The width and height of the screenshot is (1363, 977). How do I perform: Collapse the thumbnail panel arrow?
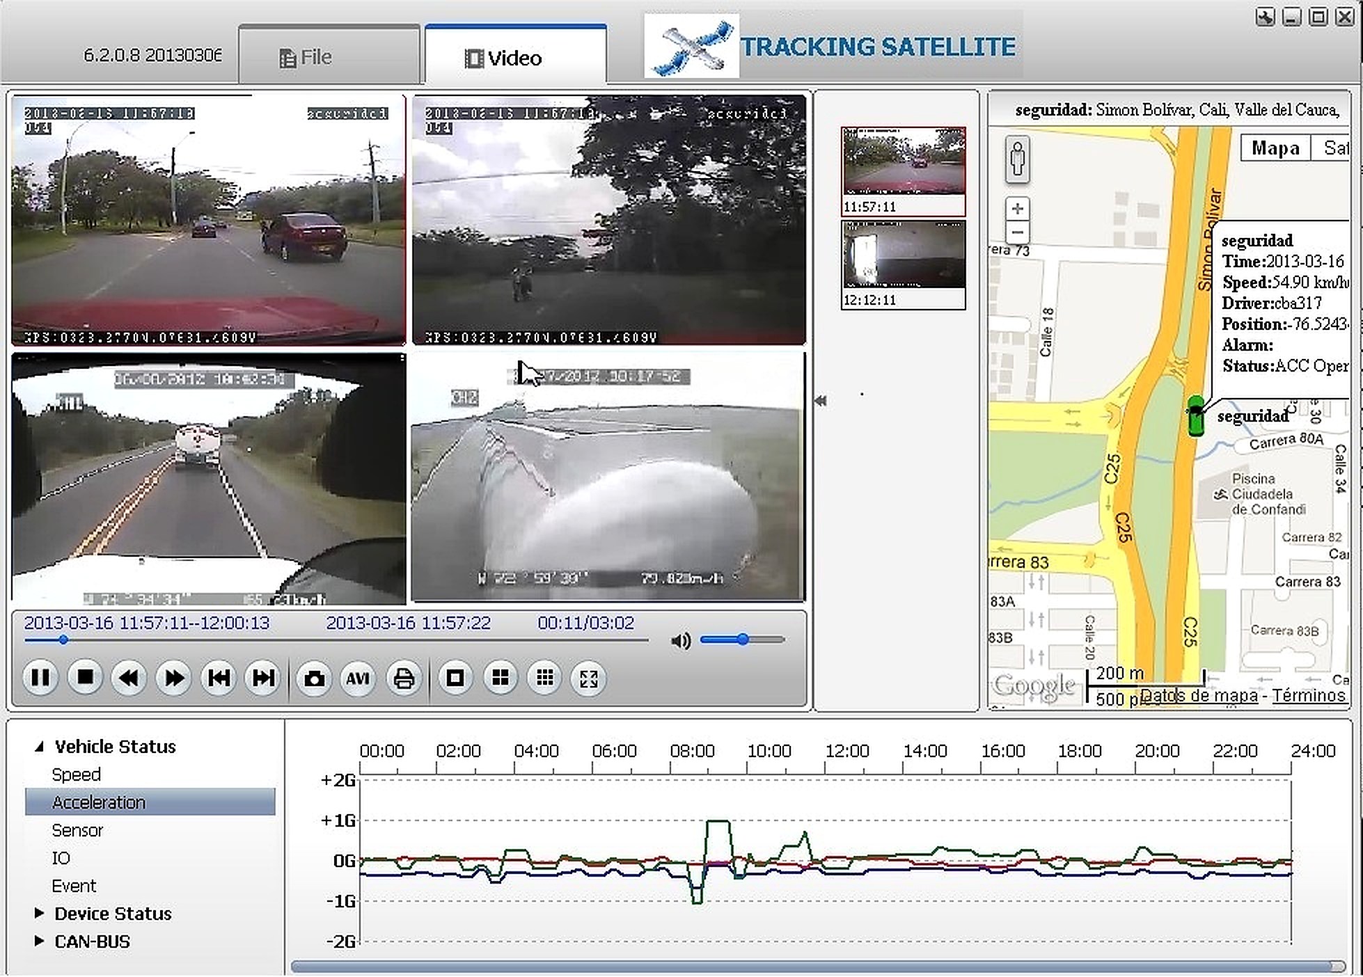coord(821,401)
